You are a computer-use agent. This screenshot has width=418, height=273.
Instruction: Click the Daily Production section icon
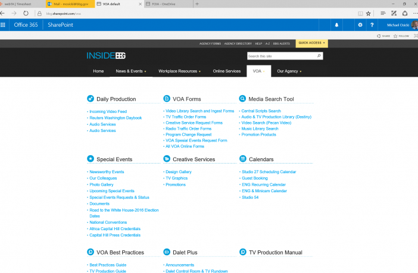[x=91, y=99]
